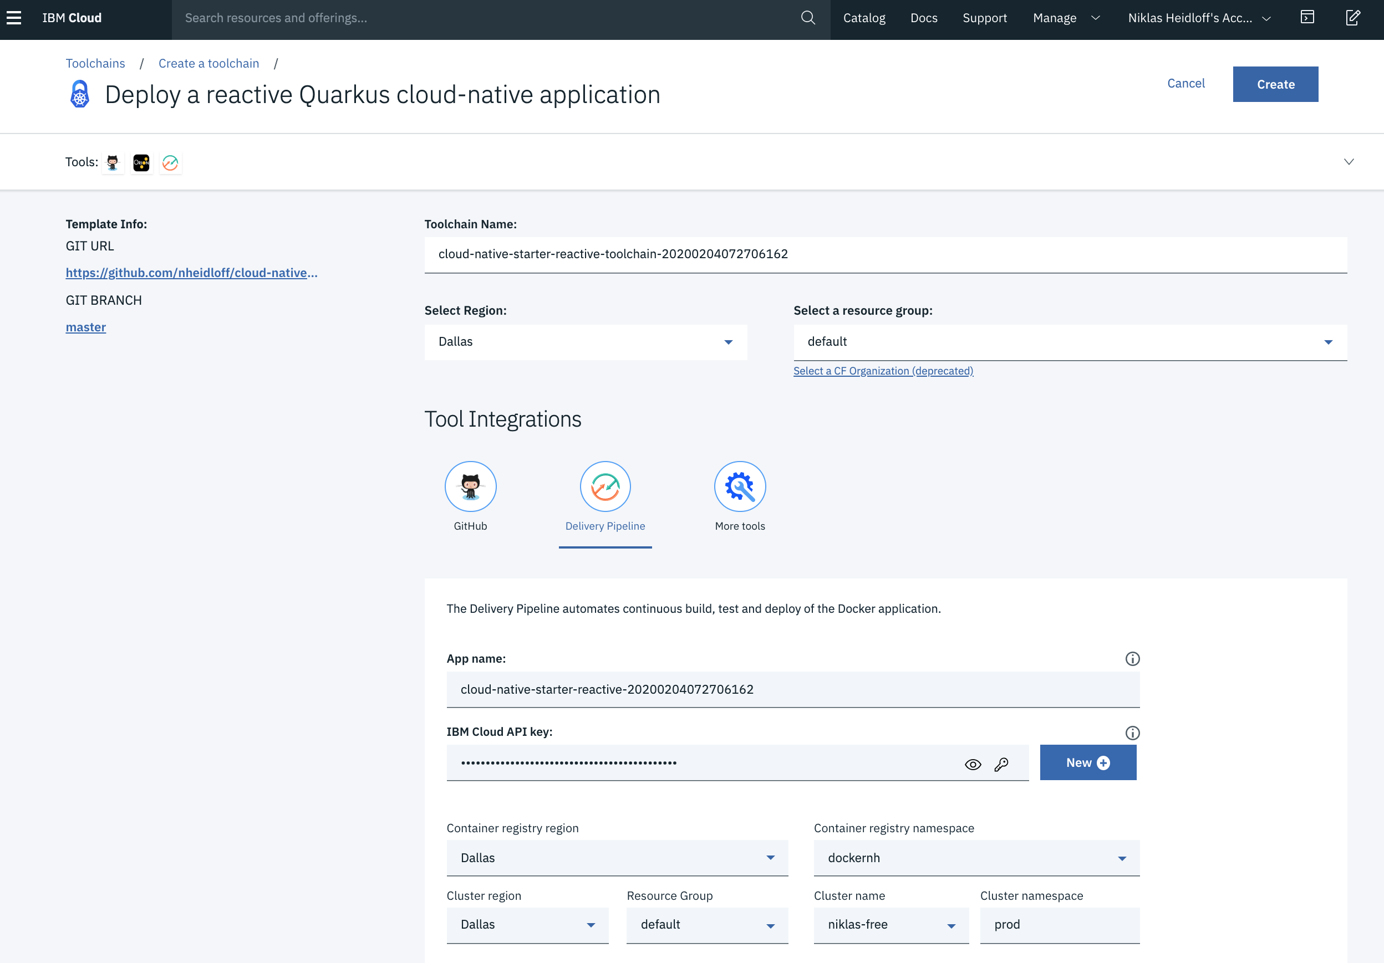Click the More tools tab label

(x=740, y=526)
